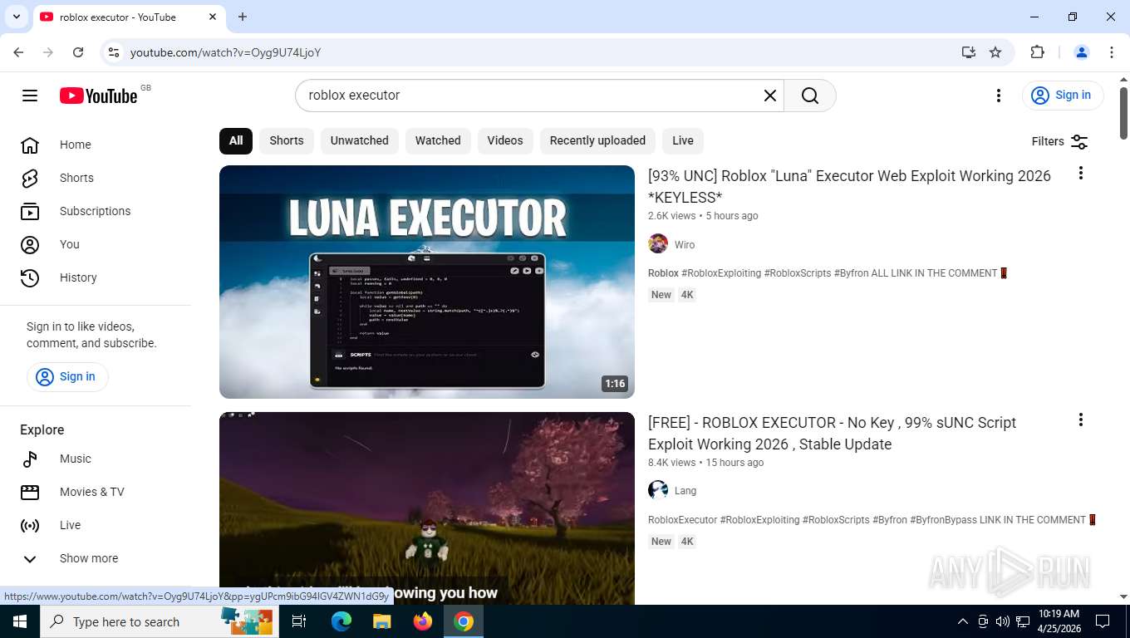Open action menu for Luna Executor video

pyautogui.click(x=1081, y=173)
